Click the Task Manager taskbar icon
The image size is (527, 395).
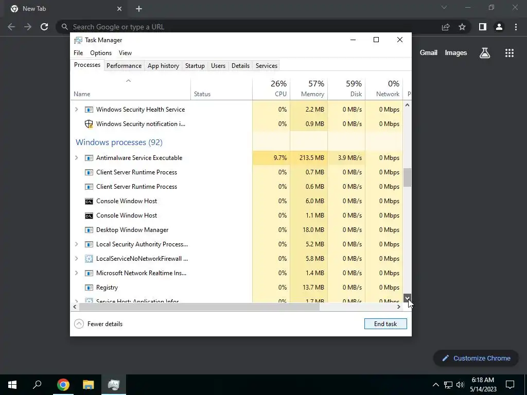(x=114, y=385)
